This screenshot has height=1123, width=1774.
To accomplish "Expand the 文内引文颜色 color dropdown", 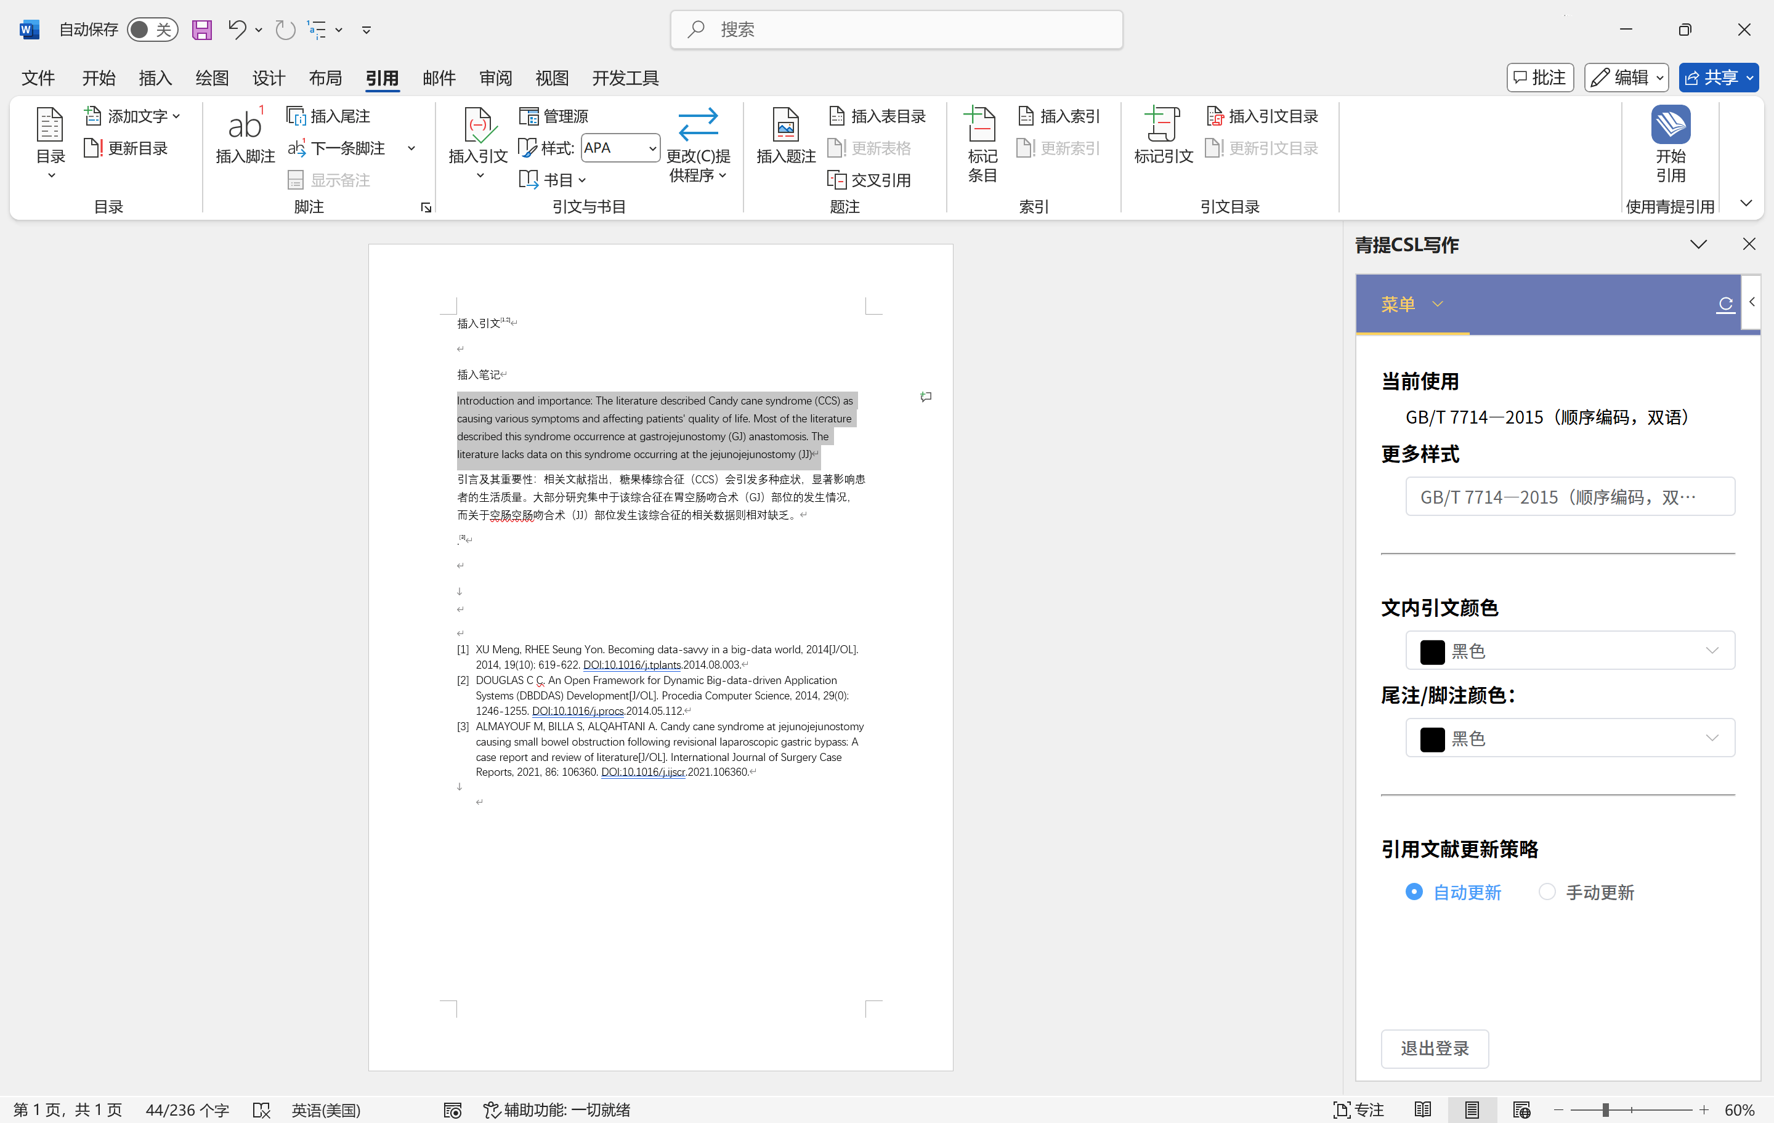I will (x=1711, y=650).
